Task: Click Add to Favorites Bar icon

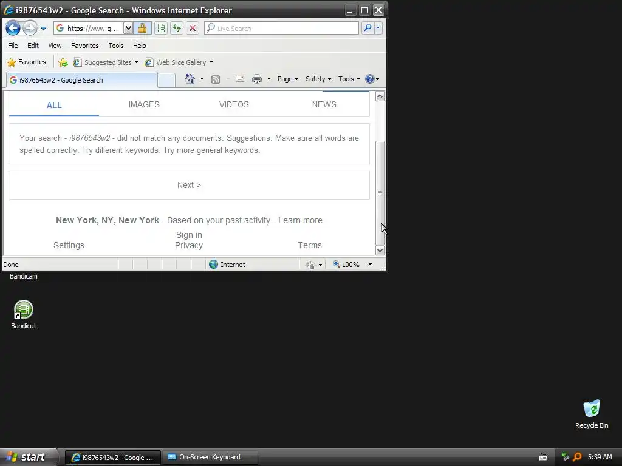Action: [x=63, y=62]
